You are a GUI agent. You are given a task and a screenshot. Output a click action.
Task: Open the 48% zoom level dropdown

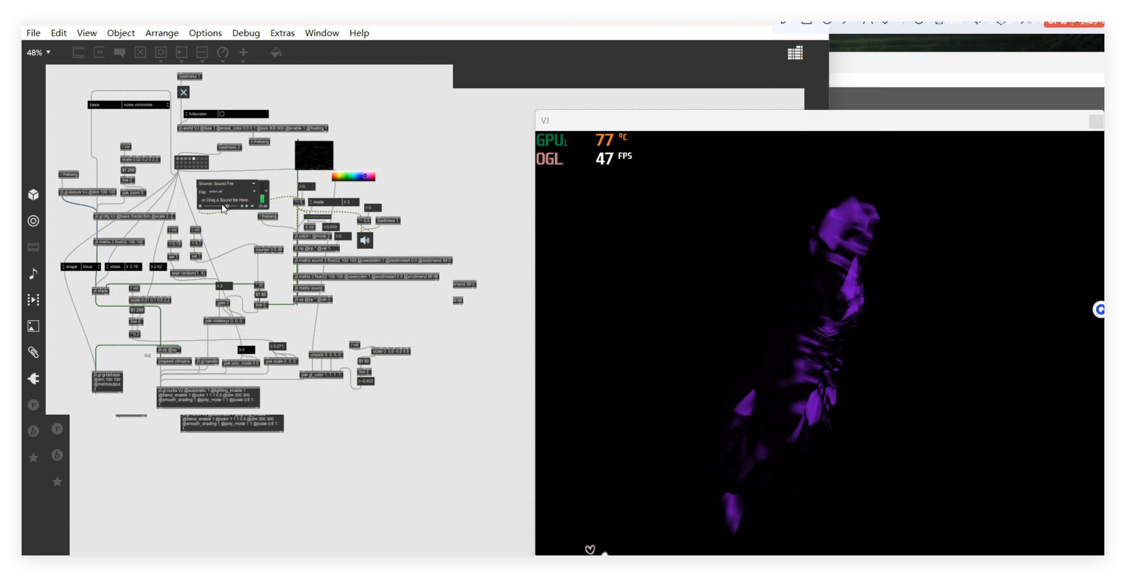38,52
